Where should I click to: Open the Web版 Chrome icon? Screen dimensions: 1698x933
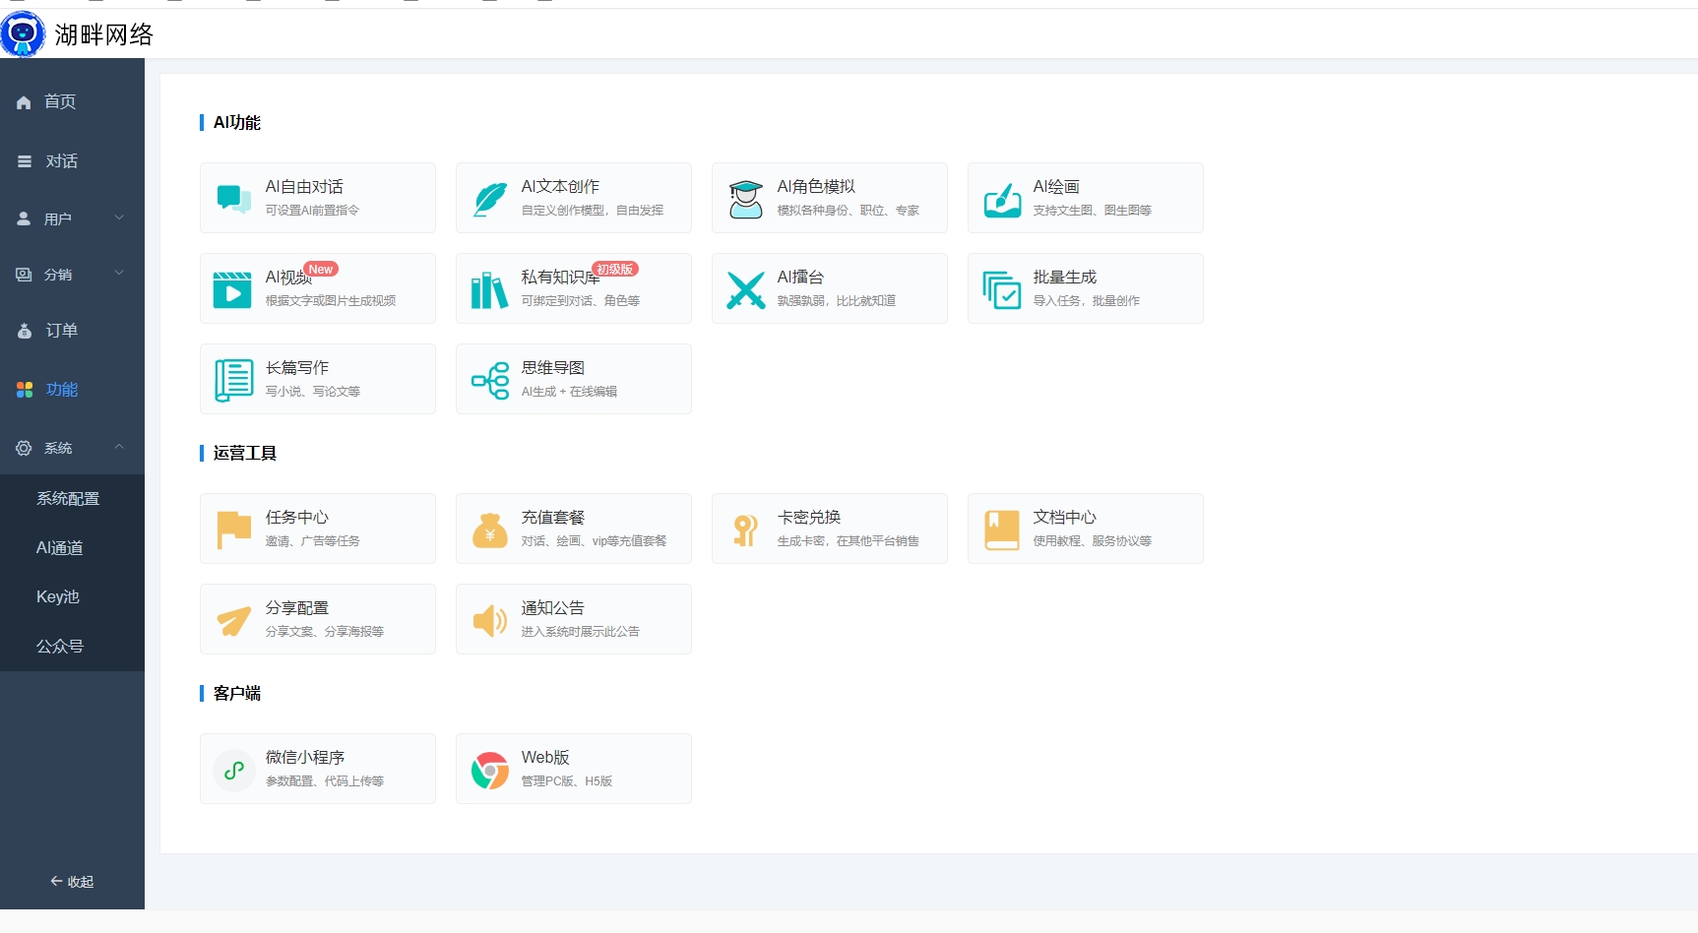[490, 771]
